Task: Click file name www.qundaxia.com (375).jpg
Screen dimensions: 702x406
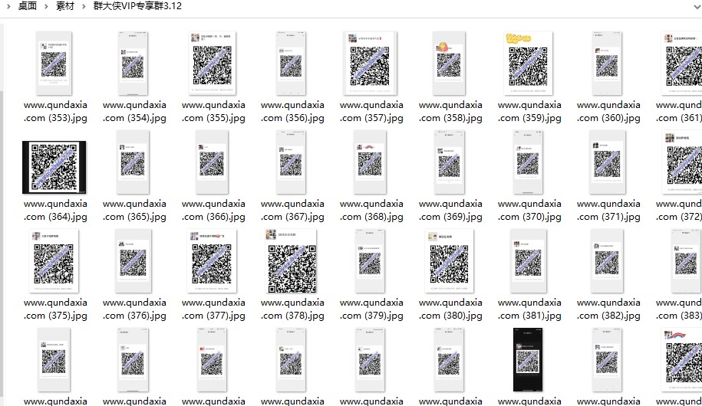Action: pos(55,309)
